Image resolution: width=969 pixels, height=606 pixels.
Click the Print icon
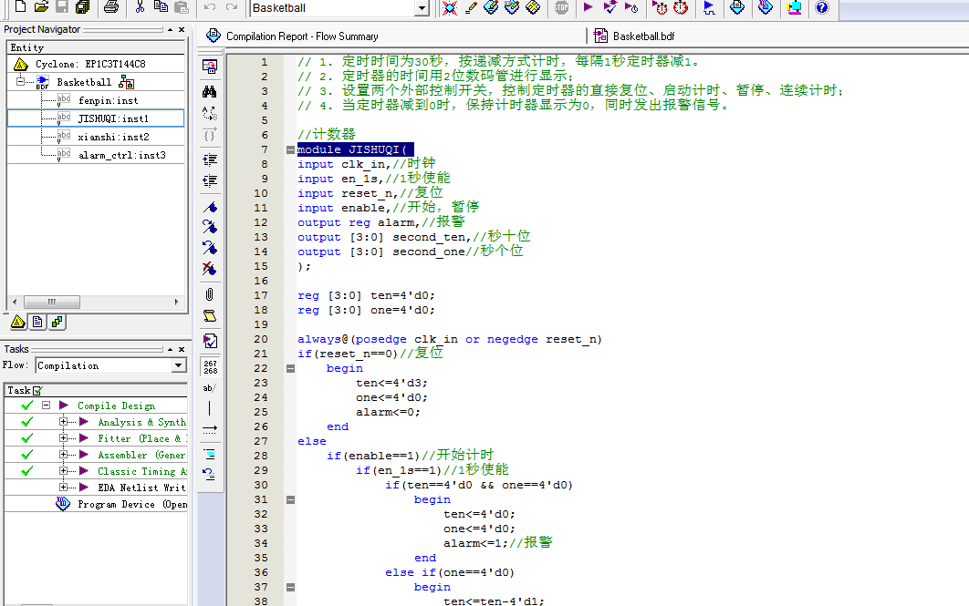(111, 6)
